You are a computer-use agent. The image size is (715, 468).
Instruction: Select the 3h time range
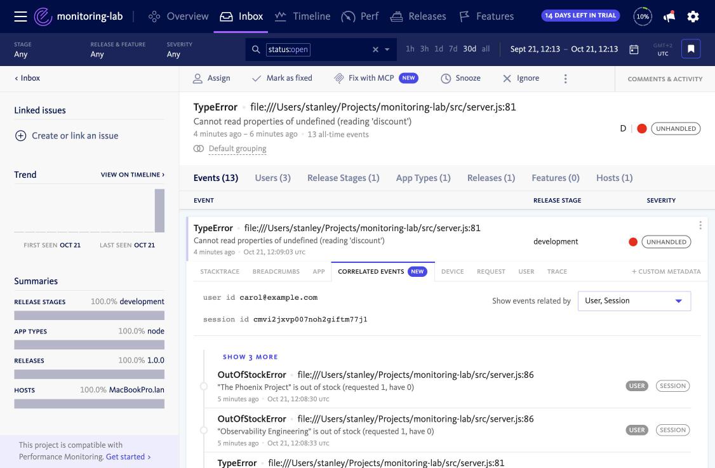(424, 49)
